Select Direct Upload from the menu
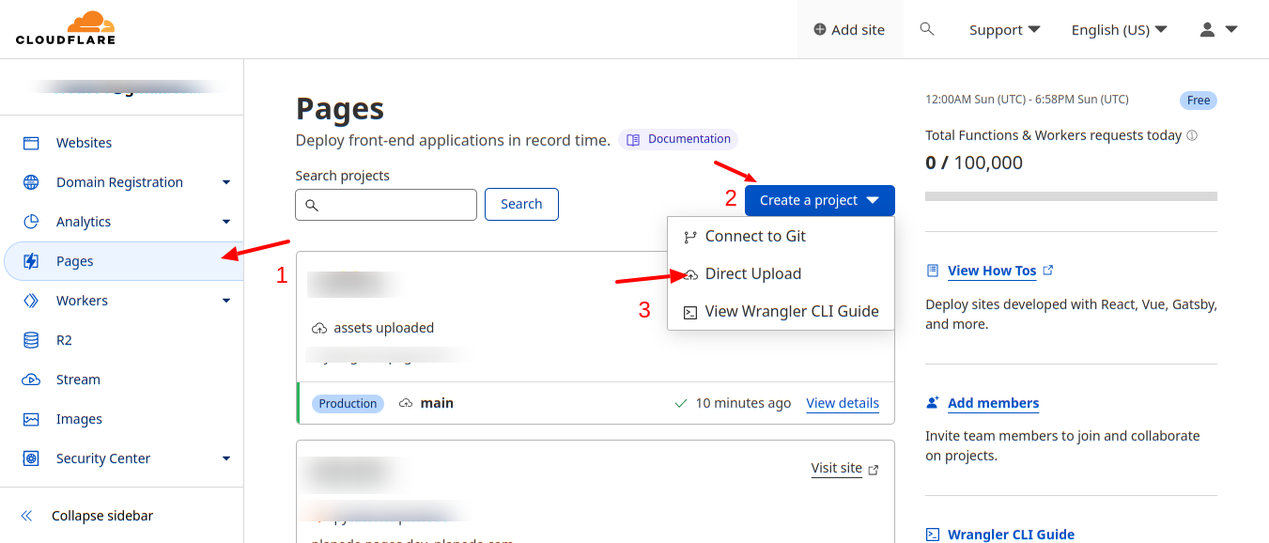Viewport: 1269px width, 543px height. (752, 273)
